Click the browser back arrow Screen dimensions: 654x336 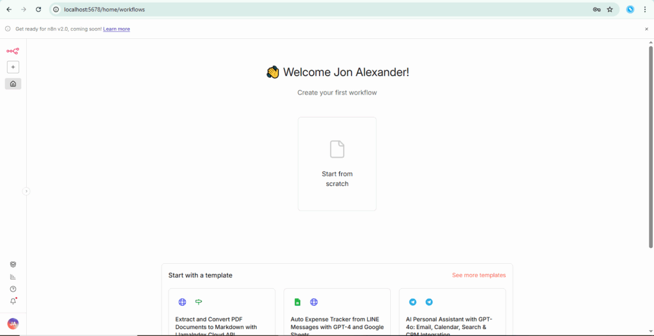coord(9,9)
